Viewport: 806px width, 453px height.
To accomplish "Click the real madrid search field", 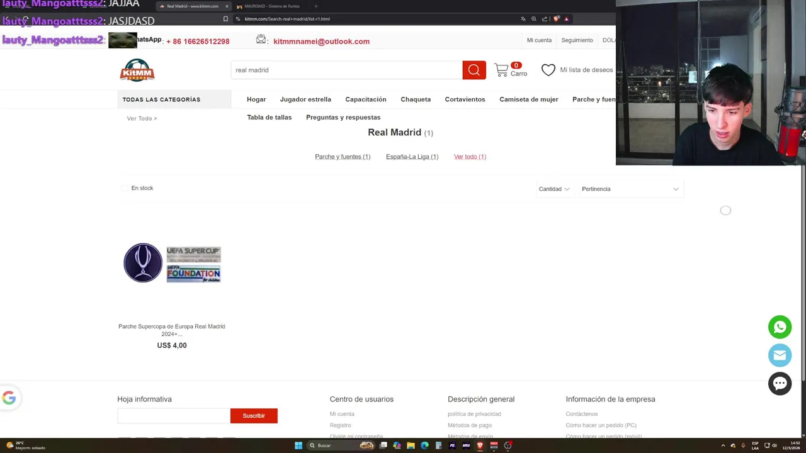I will 346,70.
